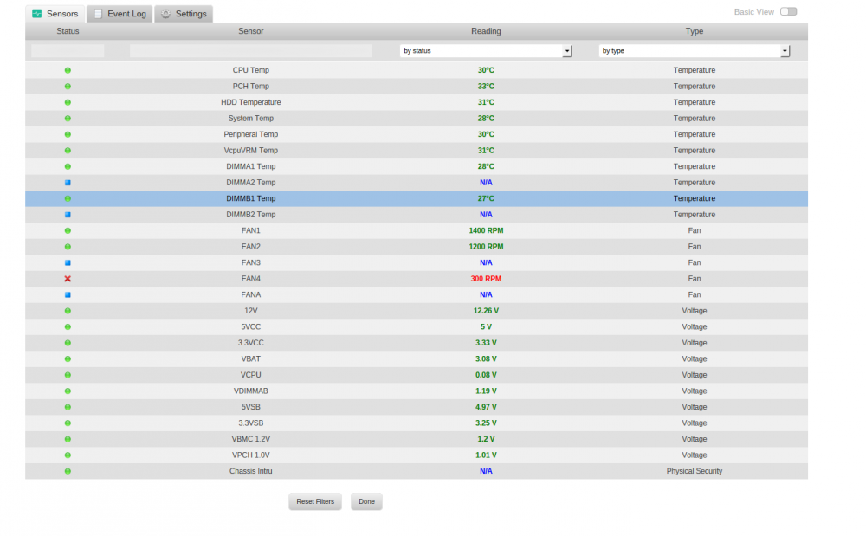
Task: Select the 'DIMMB1 Temp' sensor name
Action: pyautogui.click(x=251, y=198)
